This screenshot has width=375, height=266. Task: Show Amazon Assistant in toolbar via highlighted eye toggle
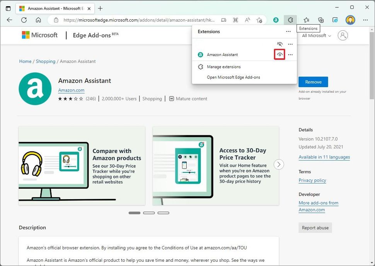tap(280, 54)
